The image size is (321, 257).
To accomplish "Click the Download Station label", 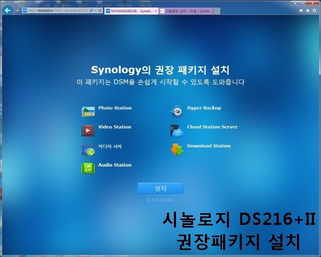I will pos(209,146).
